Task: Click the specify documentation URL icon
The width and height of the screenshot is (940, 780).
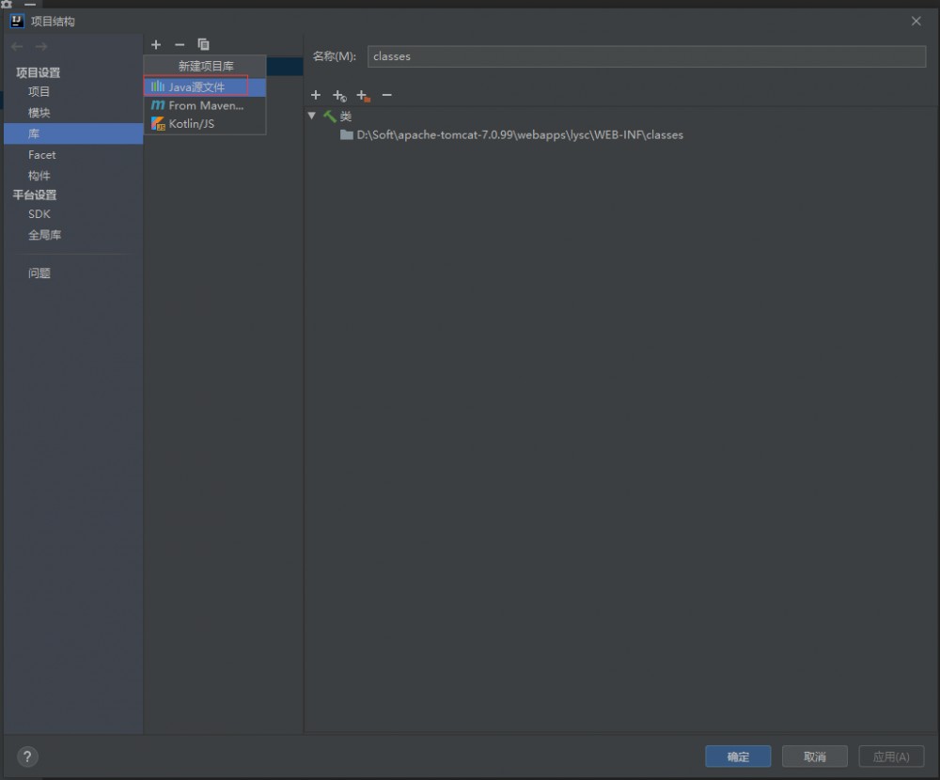Action: [339, 95]
